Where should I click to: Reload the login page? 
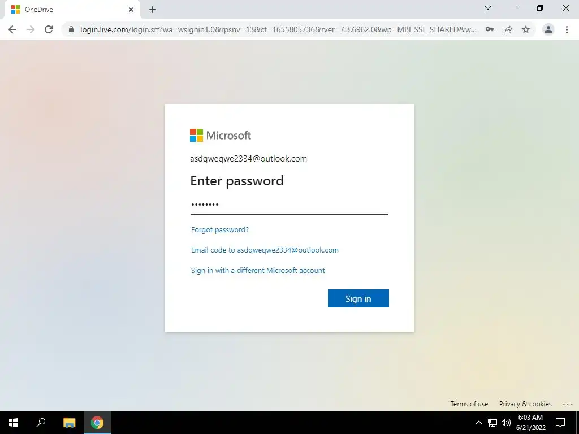point(49,29)
